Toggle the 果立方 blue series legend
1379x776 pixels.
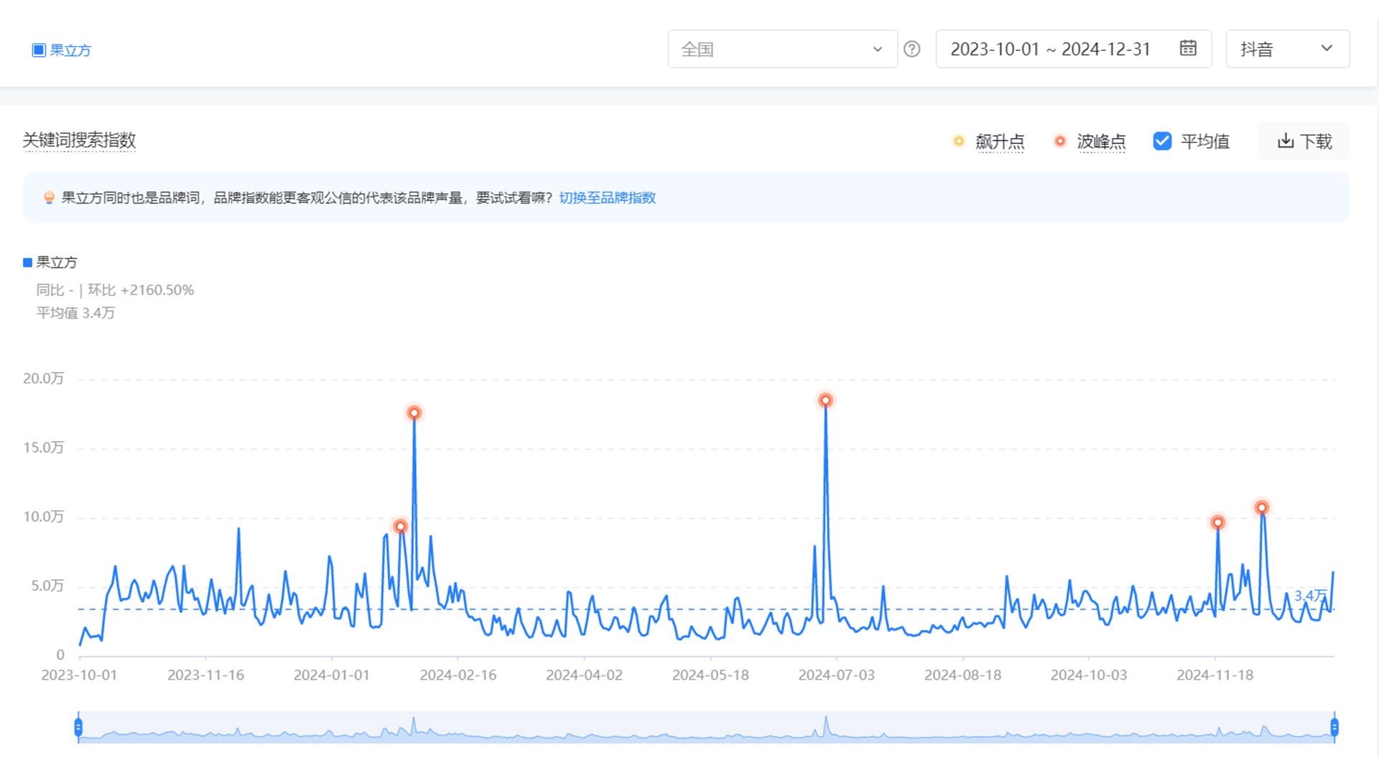50,262
